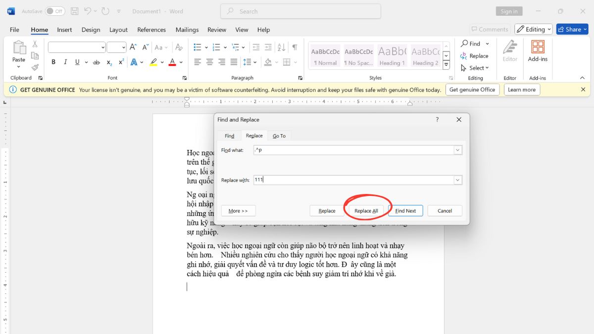Switch to the Go To tab in dialog

pos(279,136)
